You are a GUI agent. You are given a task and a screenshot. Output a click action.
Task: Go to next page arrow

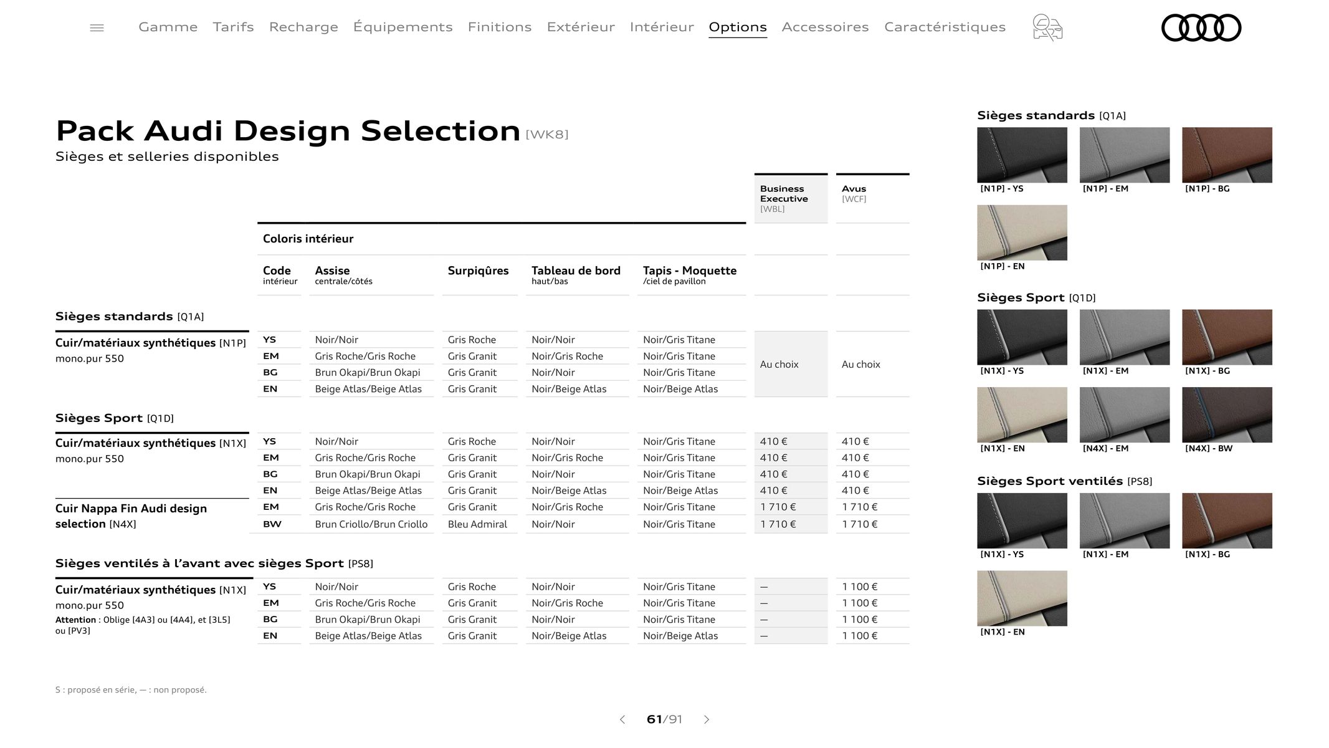tap(707, 719)
